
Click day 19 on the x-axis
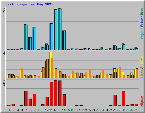pos(85,110)
